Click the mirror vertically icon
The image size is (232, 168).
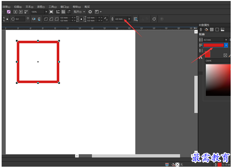39,19
